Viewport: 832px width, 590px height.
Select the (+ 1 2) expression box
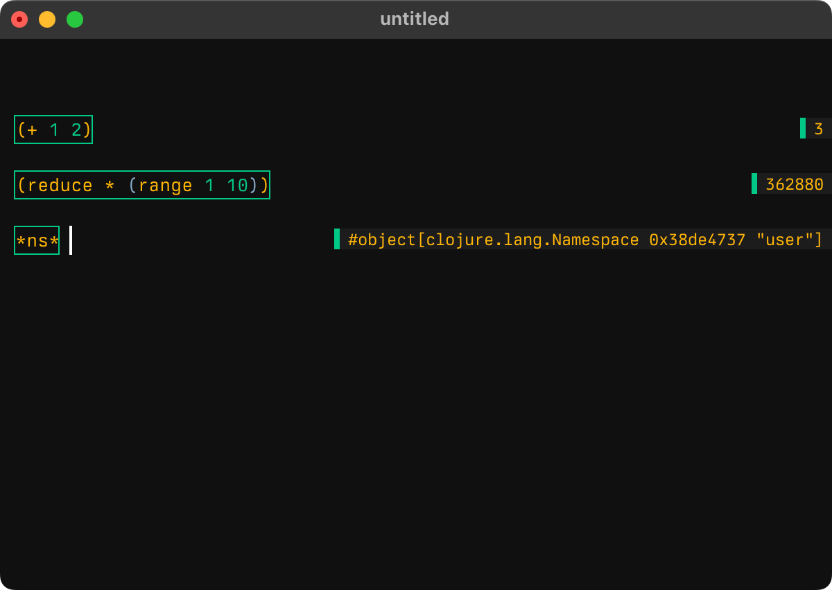(x=53, y=129)
